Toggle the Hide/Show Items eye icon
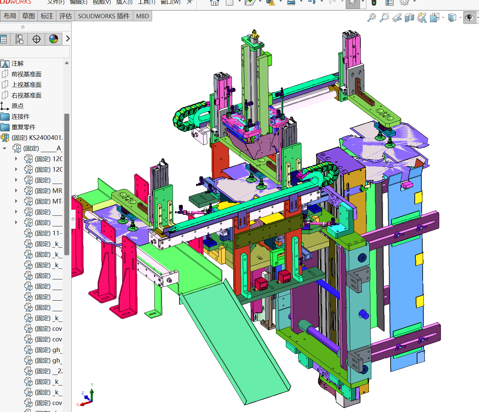 point(469,17)
